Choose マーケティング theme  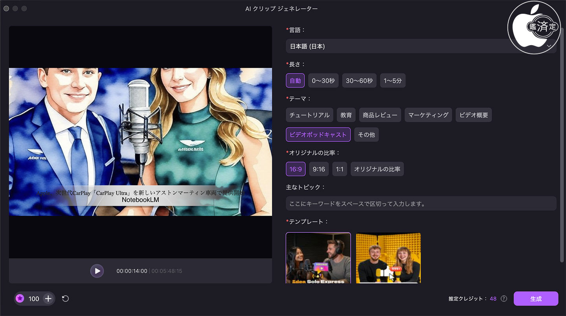pyautogui.click(x=428, y=115)
